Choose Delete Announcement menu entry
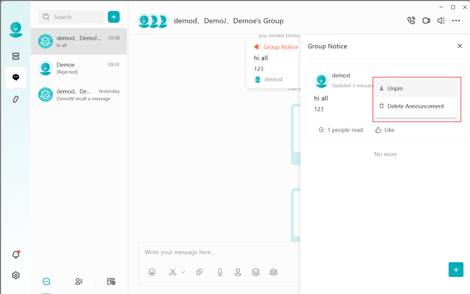Screen dimensions: 470x294 [416, 106]
